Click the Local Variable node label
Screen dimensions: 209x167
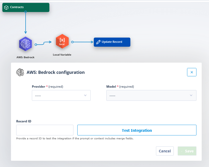click(62, 55)
